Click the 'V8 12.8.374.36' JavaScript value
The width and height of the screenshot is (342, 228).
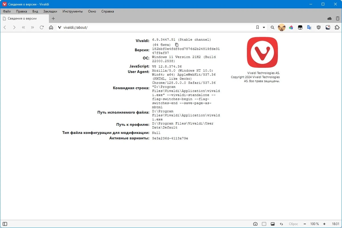pyautogui.click(x=167, y=67)
